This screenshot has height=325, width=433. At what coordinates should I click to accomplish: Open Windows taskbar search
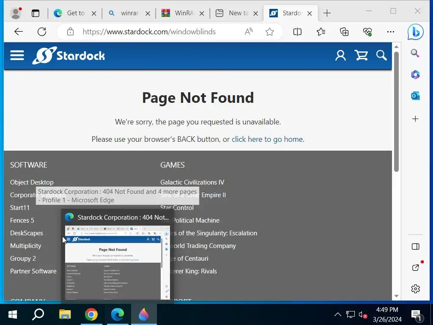[38, 314]
